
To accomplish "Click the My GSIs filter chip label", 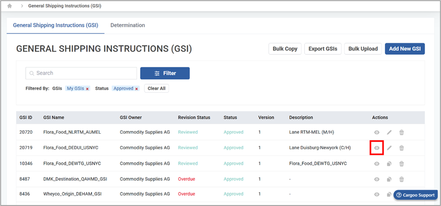I will pyautogui.click(x=75, y=88).
